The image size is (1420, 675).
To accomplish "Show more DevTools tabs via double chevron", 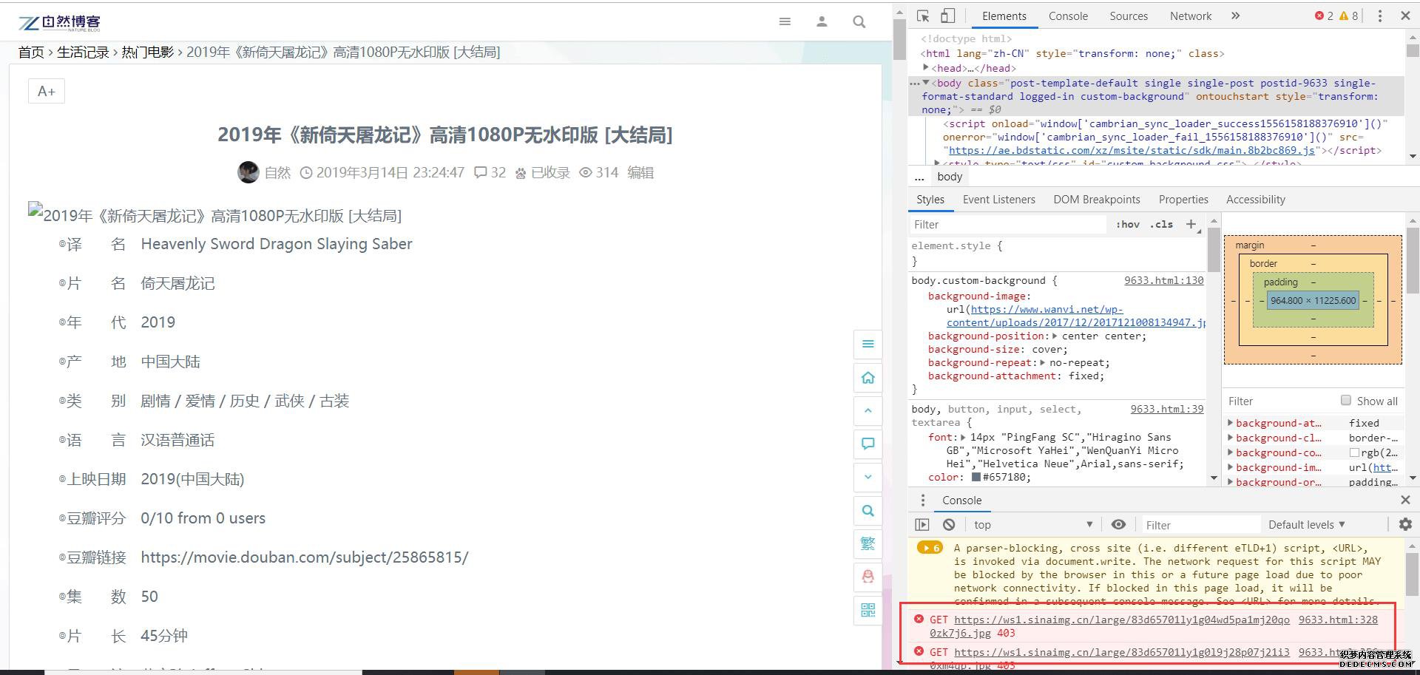I will pyautogui.click(x=1235, y=16).
